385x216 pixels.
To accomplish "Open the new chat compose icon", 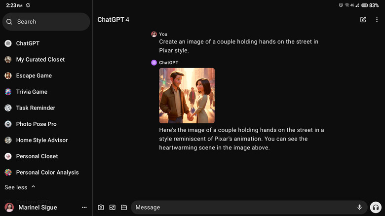I will [x=363, y=19].
